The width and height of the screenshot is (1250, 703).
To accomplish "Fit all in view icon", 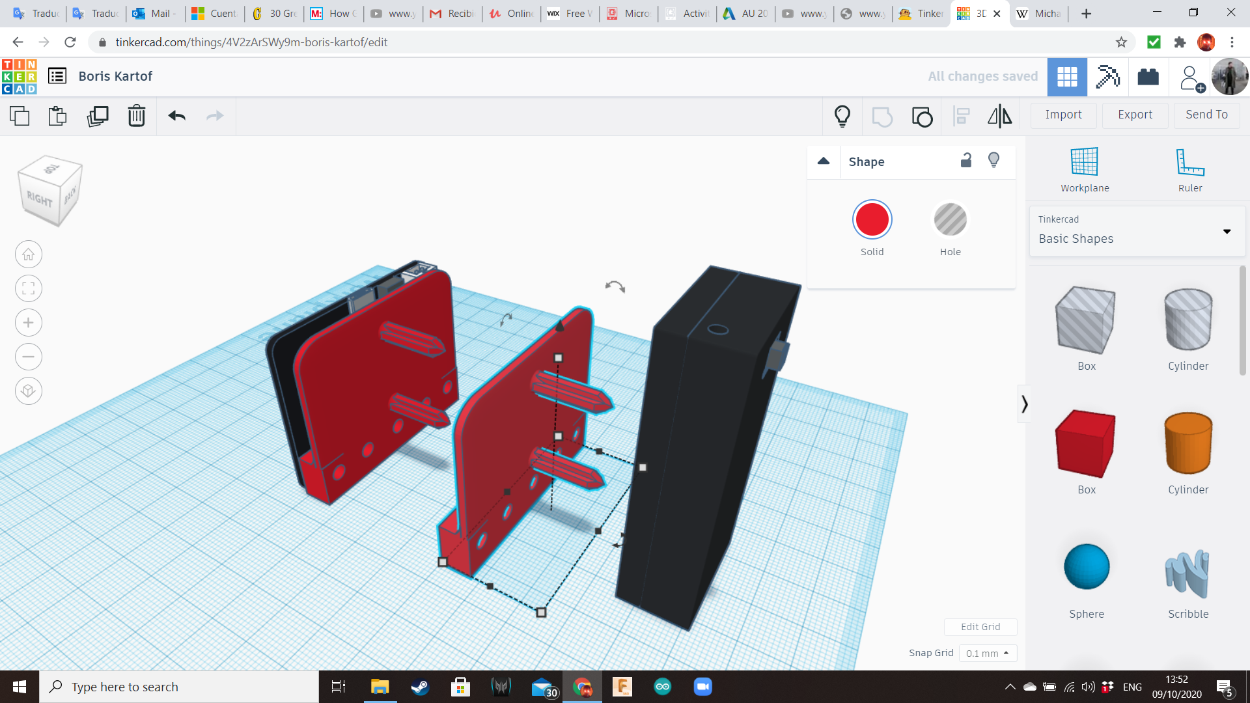I will (29, 288).
